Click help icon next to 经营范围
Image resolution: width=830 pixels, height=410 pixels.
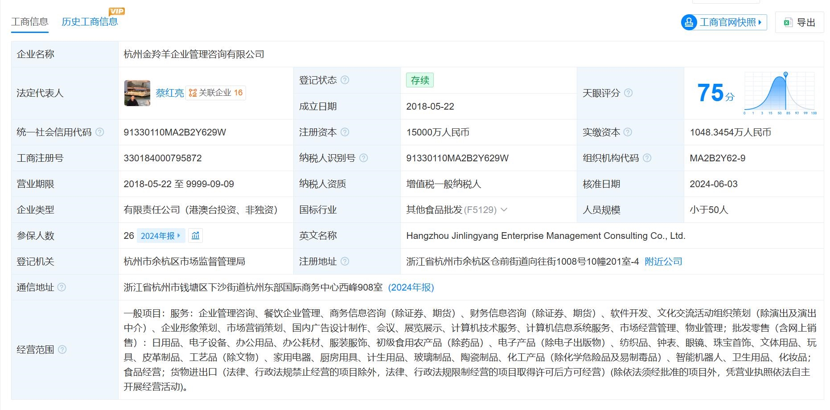pyautogui.click(x=62, y=350)
